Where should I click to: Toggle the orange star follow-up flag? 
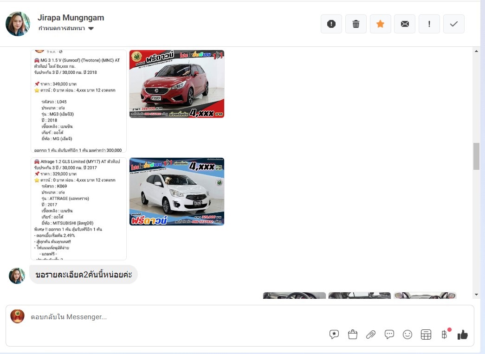tap(380, 24)
